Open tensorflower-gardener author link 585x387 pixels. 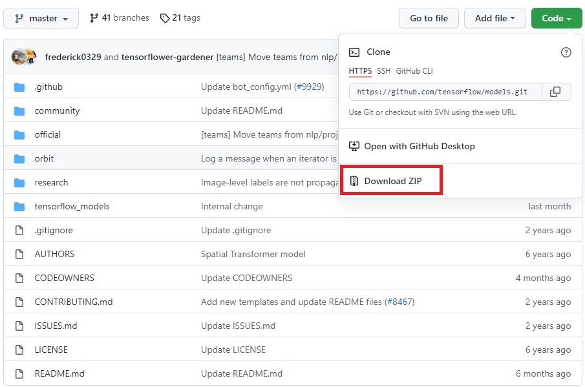coord(167,57)
